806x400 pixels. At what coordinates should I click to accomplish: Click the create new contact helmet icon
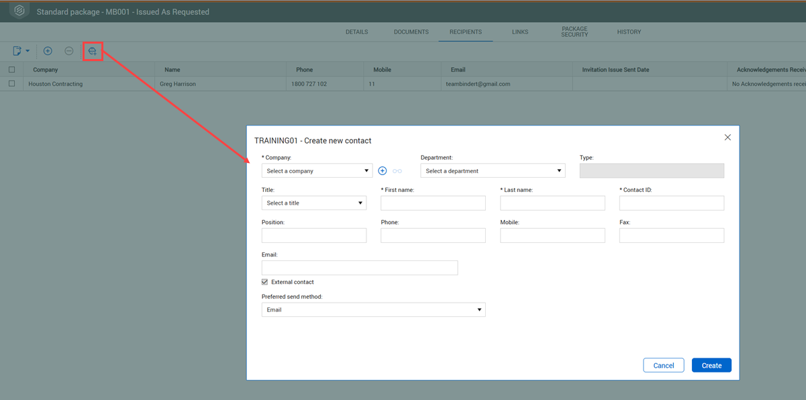[x=93, y=52]
